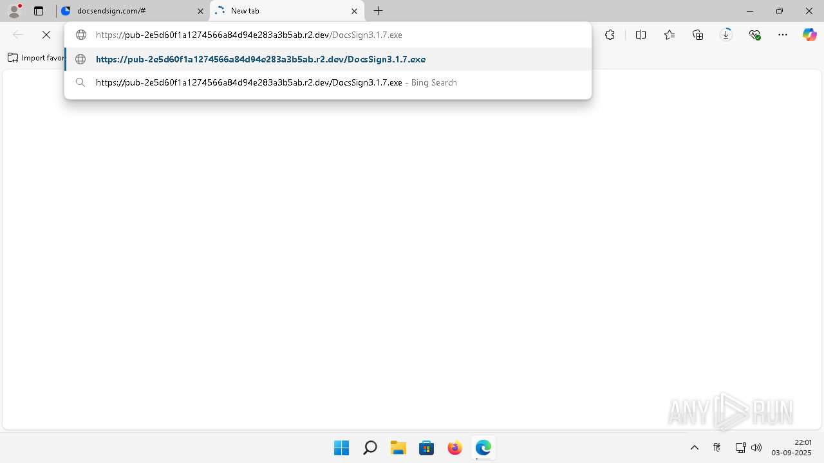Open Settings and more menu

pyautogui.click(x=783, y=35)
